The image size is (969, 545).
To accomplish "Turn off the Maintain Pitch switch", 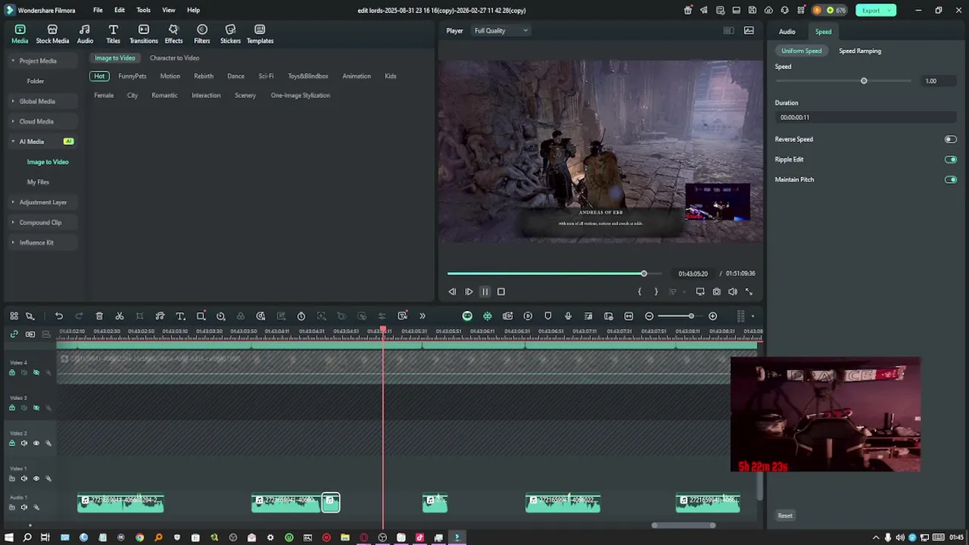I will click(951, 179).
